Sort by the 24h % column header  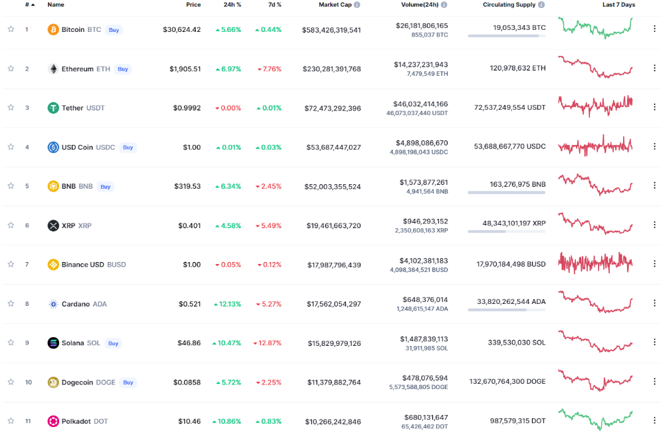232,5
